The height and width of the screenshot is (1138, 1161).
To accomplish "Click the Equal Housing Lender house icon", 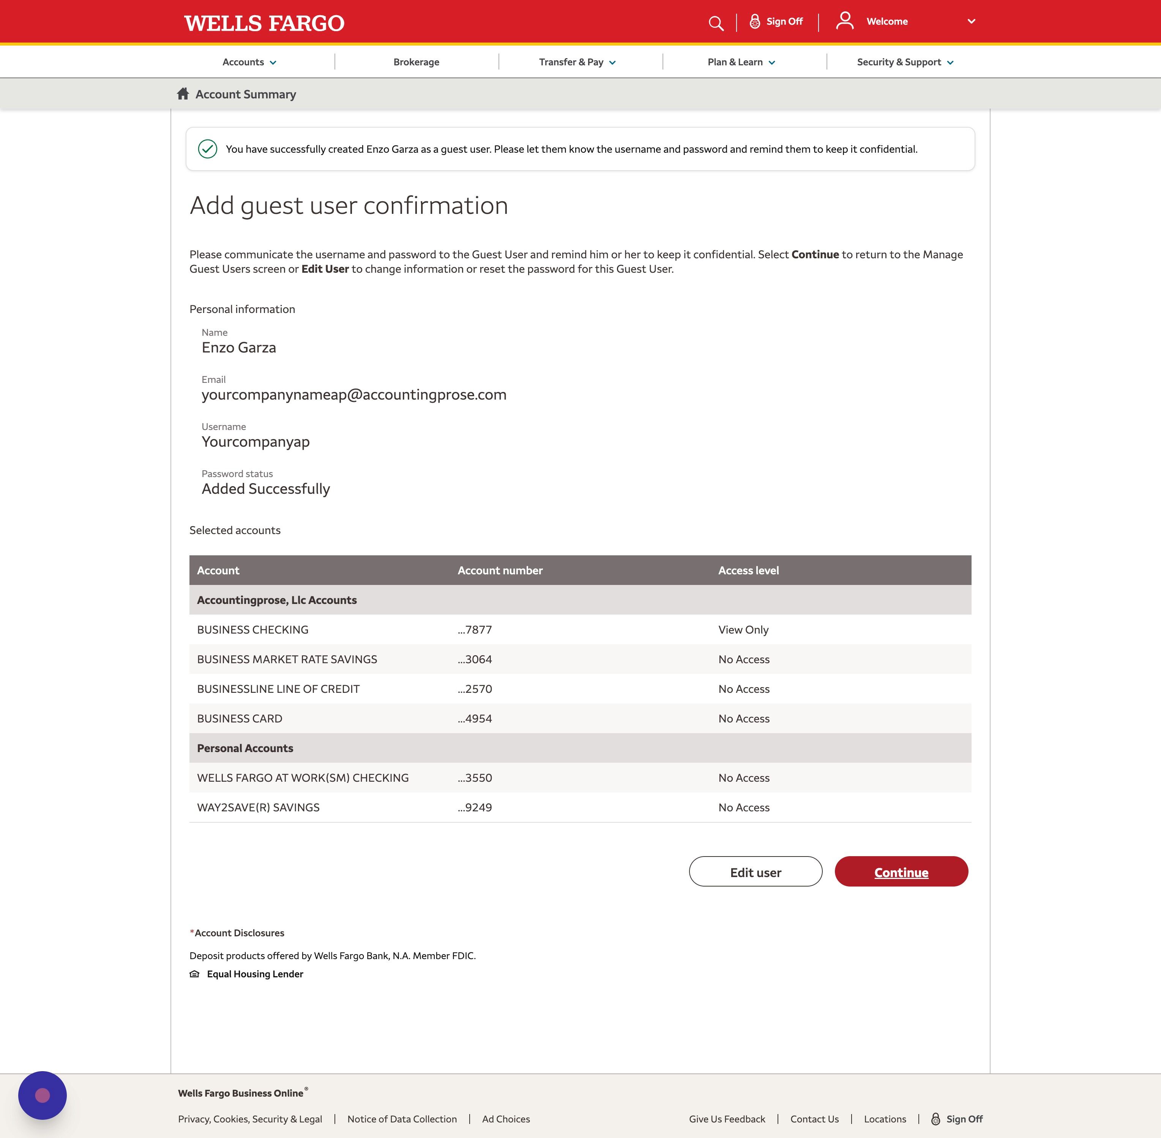I will point(194,974).
